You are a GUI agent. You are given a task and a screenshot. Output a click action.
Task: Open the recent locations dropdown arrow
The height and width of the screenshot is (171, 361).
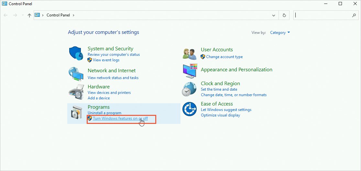click(23, 15)
